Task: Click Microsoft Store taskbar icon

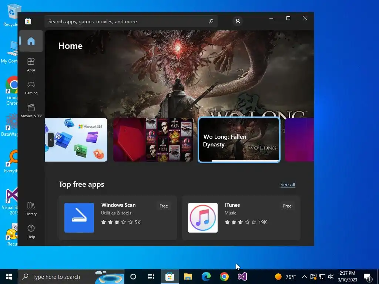Action: pyautogui.click(x=170, y=277)
